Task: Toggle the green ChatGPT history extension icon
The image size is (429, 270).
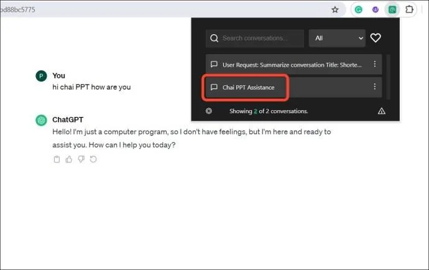Action: (x=392, y=10)
